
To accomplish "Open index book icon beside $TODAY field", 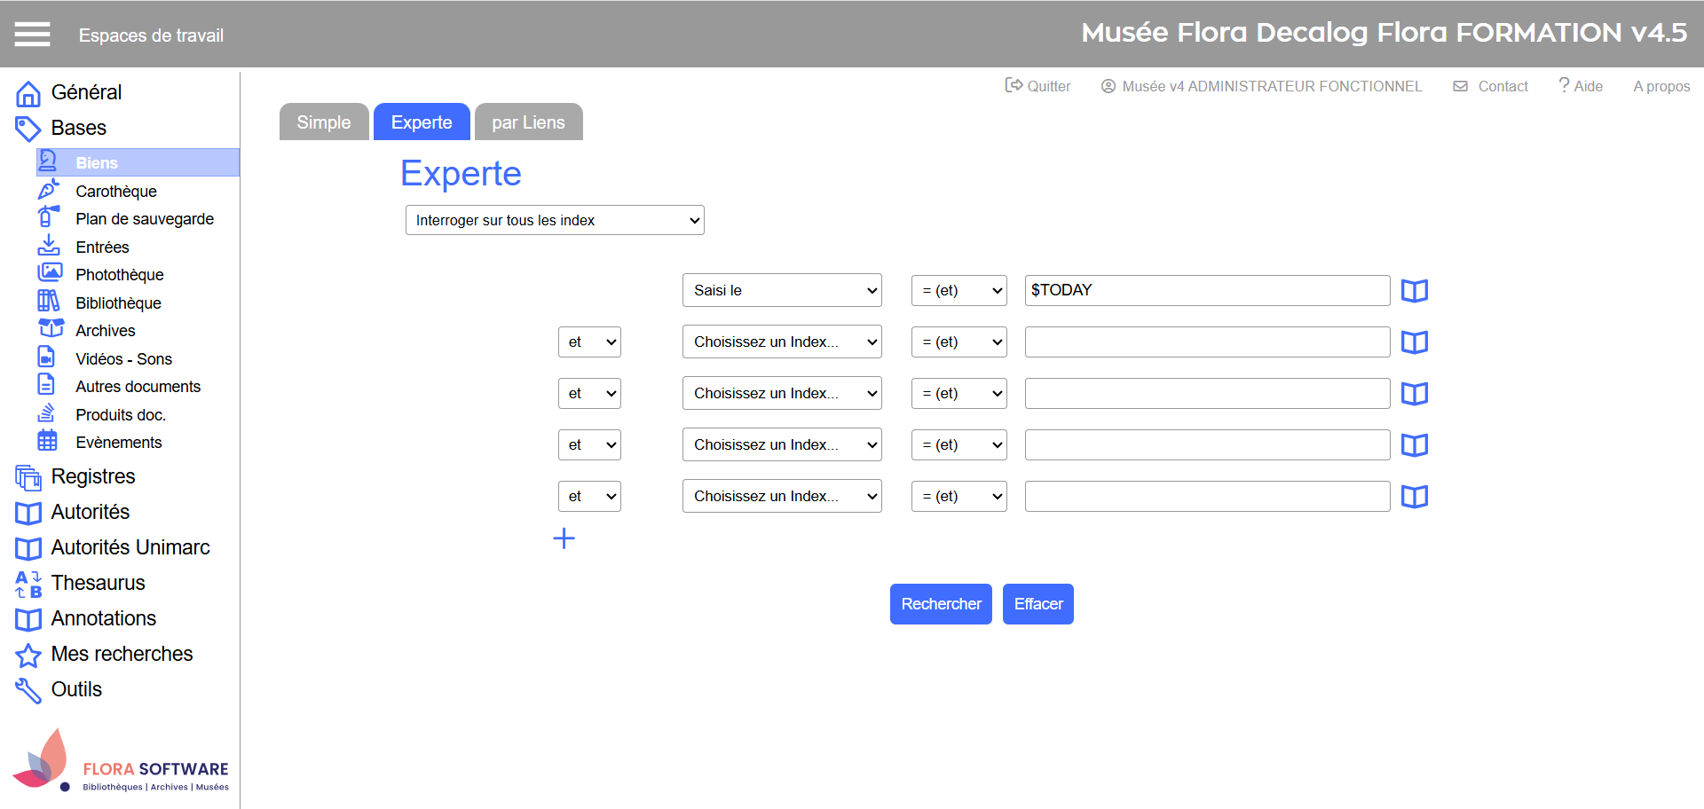I will (x=1414, y=291).
